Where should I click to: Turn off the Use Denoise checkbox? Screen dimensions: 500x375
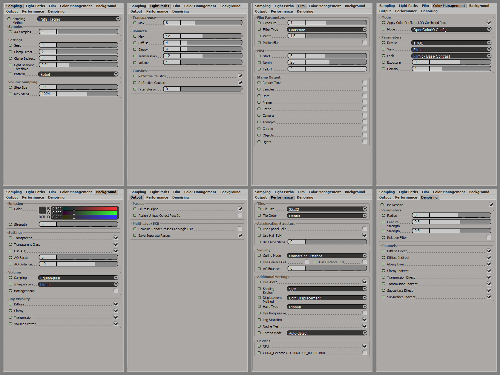pos(491,205)
